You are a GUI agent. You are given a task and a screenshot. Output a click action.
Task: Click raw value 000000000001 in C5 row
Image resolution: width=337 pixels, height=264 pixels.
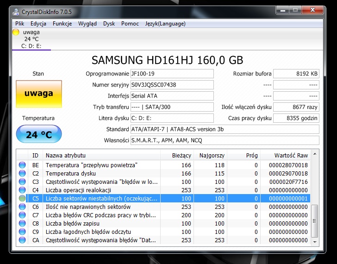288,198
